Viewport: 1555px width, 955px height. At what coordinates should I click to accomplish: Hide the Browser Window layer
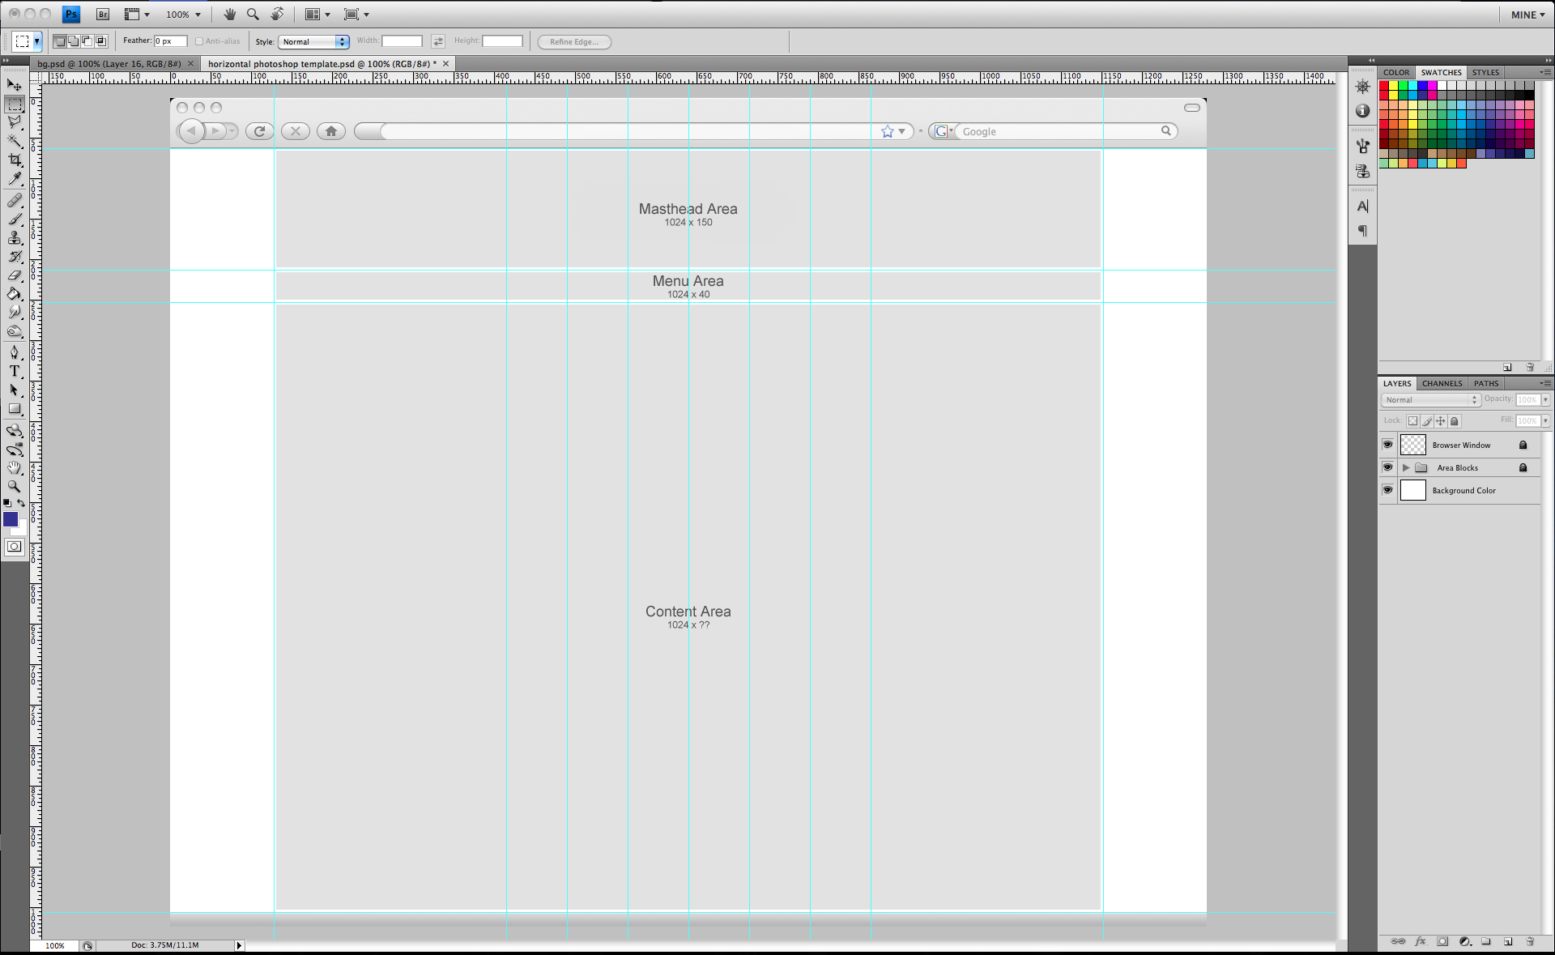(x=1387, y=445)
